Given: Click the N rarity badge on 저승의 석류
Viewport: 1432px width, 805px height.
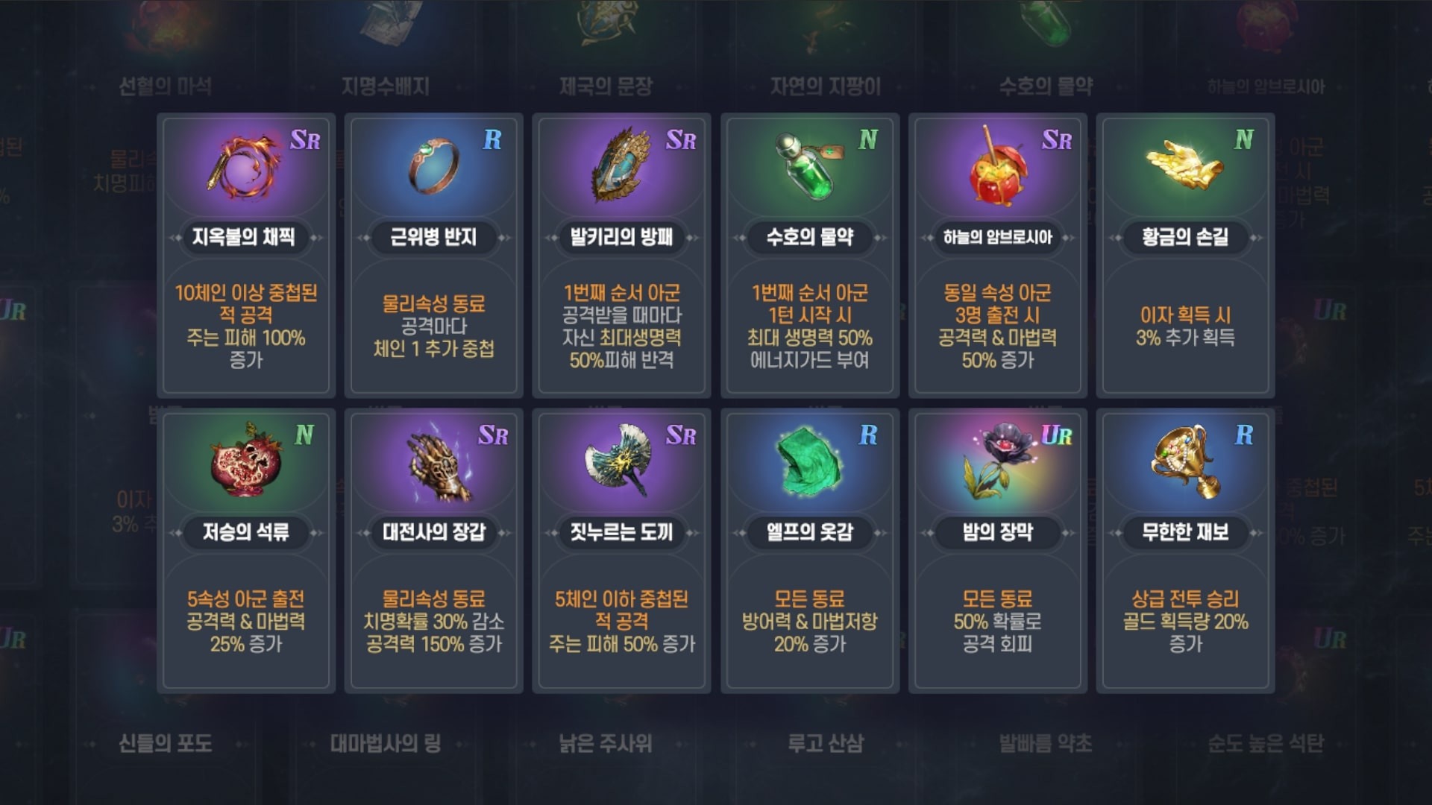Looking at the screenshot, I should point(304,435).
